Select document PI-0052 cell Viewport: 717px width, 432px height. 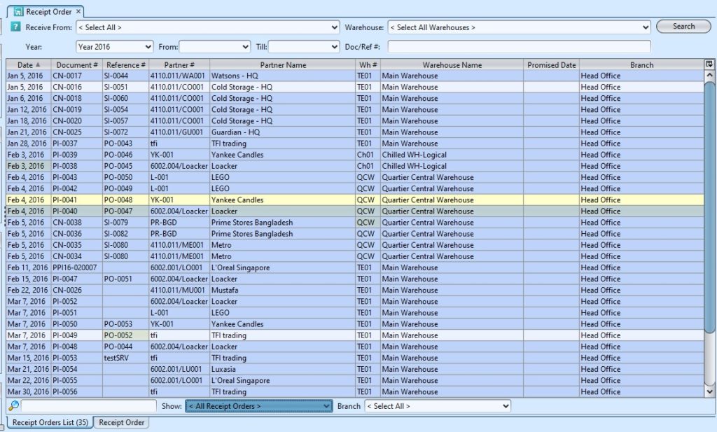click(77, 301)
